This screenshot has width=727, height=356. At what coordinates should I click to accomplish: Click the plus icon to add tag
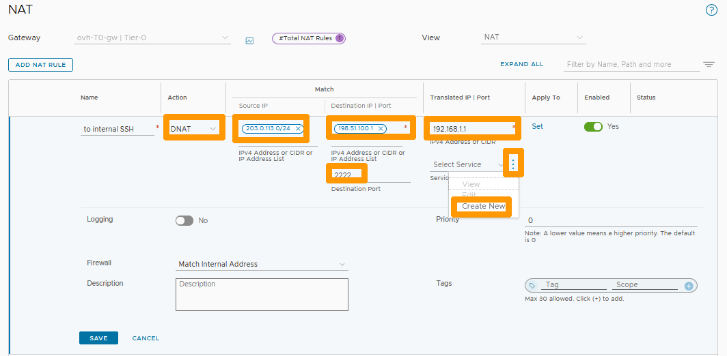coord(689,286)
